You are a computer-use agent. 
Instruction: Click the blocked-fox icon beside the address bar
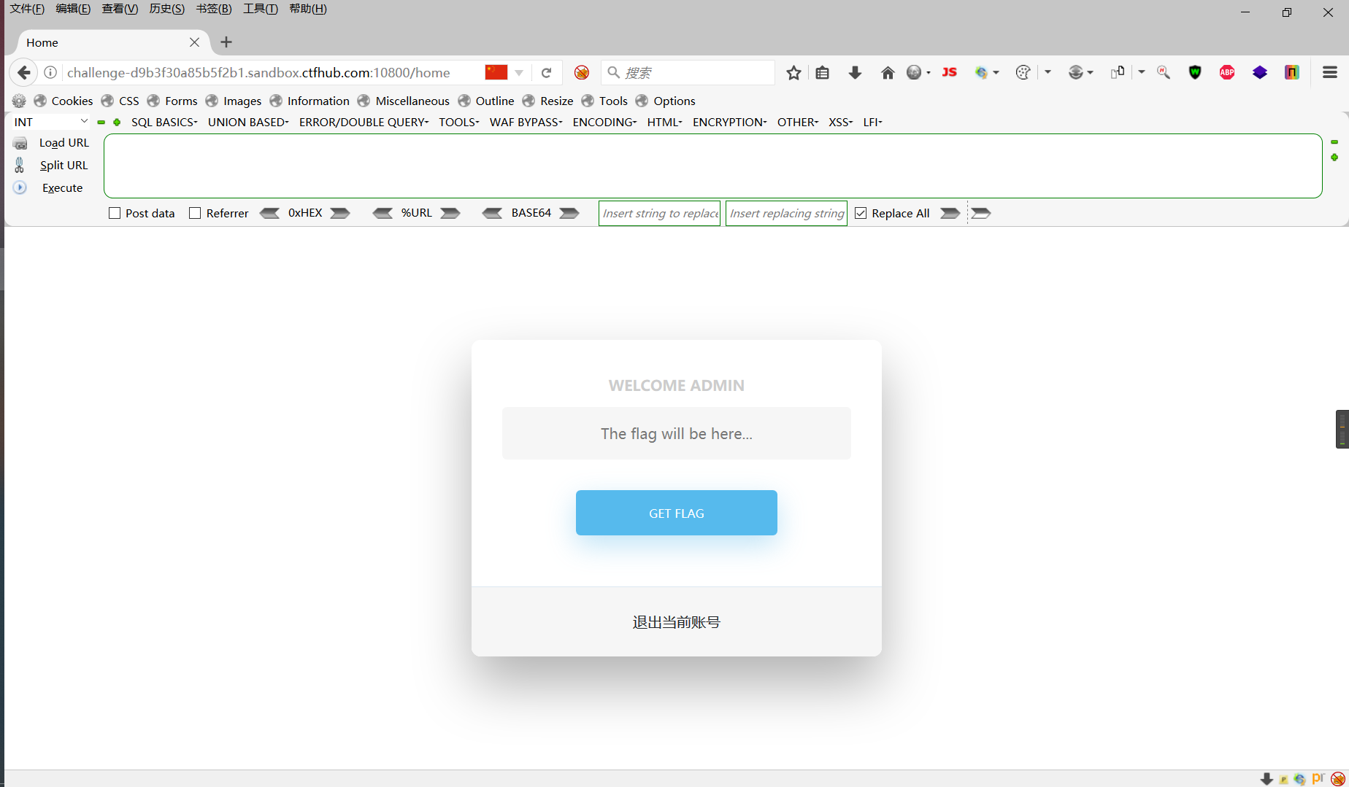(582, 72)
